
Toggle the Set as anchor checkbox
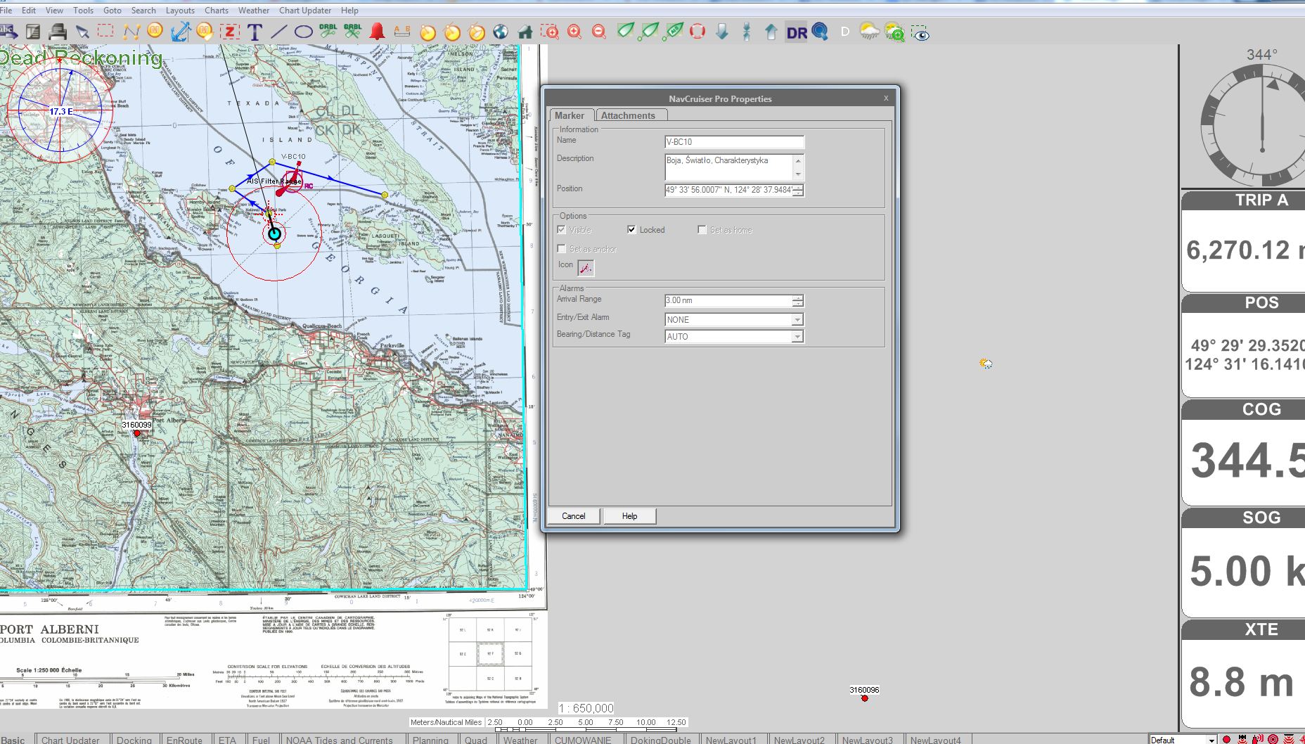point(561,249)
